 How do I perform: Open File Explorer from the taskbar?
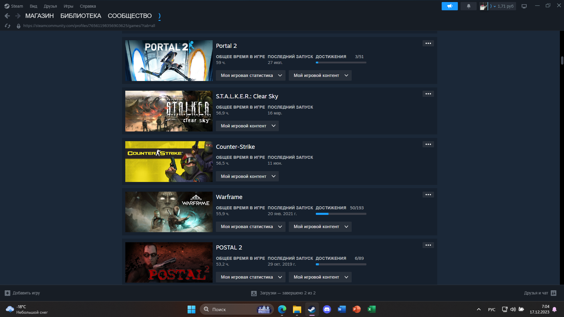pos(297,309)
